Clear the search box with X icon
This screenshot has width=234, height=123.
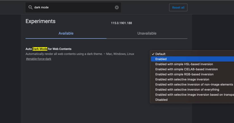pyautogui.click(x=117, y=7)
